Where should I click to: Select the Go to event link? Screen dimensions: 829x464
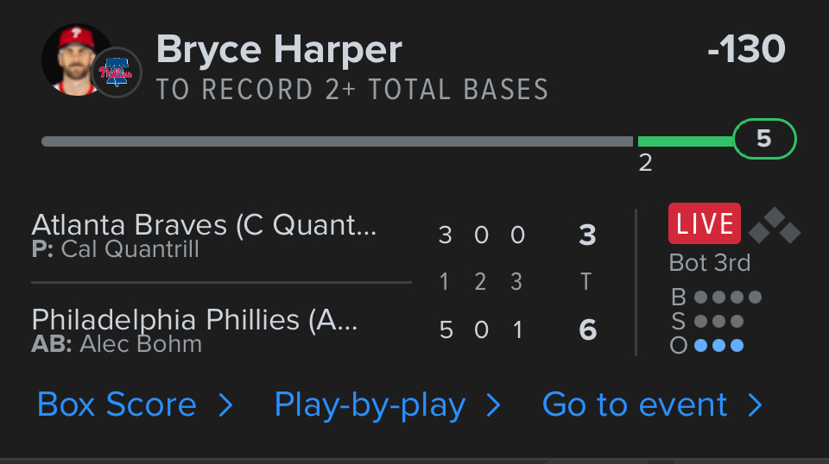pyautogui.click(x=635, y=404)
